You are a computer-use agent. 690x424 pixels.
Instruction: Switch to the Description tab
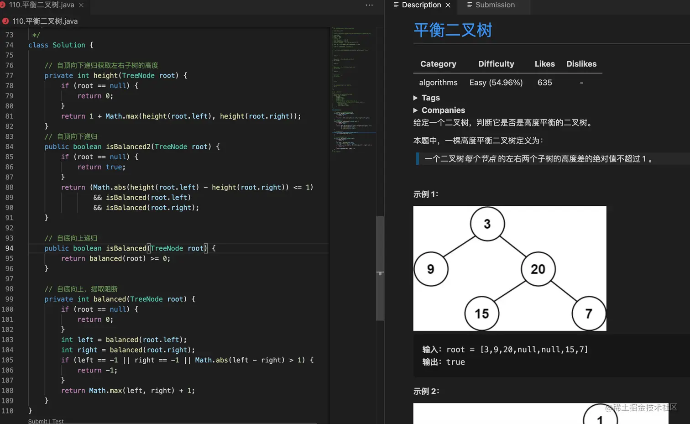tap(421, 5)
